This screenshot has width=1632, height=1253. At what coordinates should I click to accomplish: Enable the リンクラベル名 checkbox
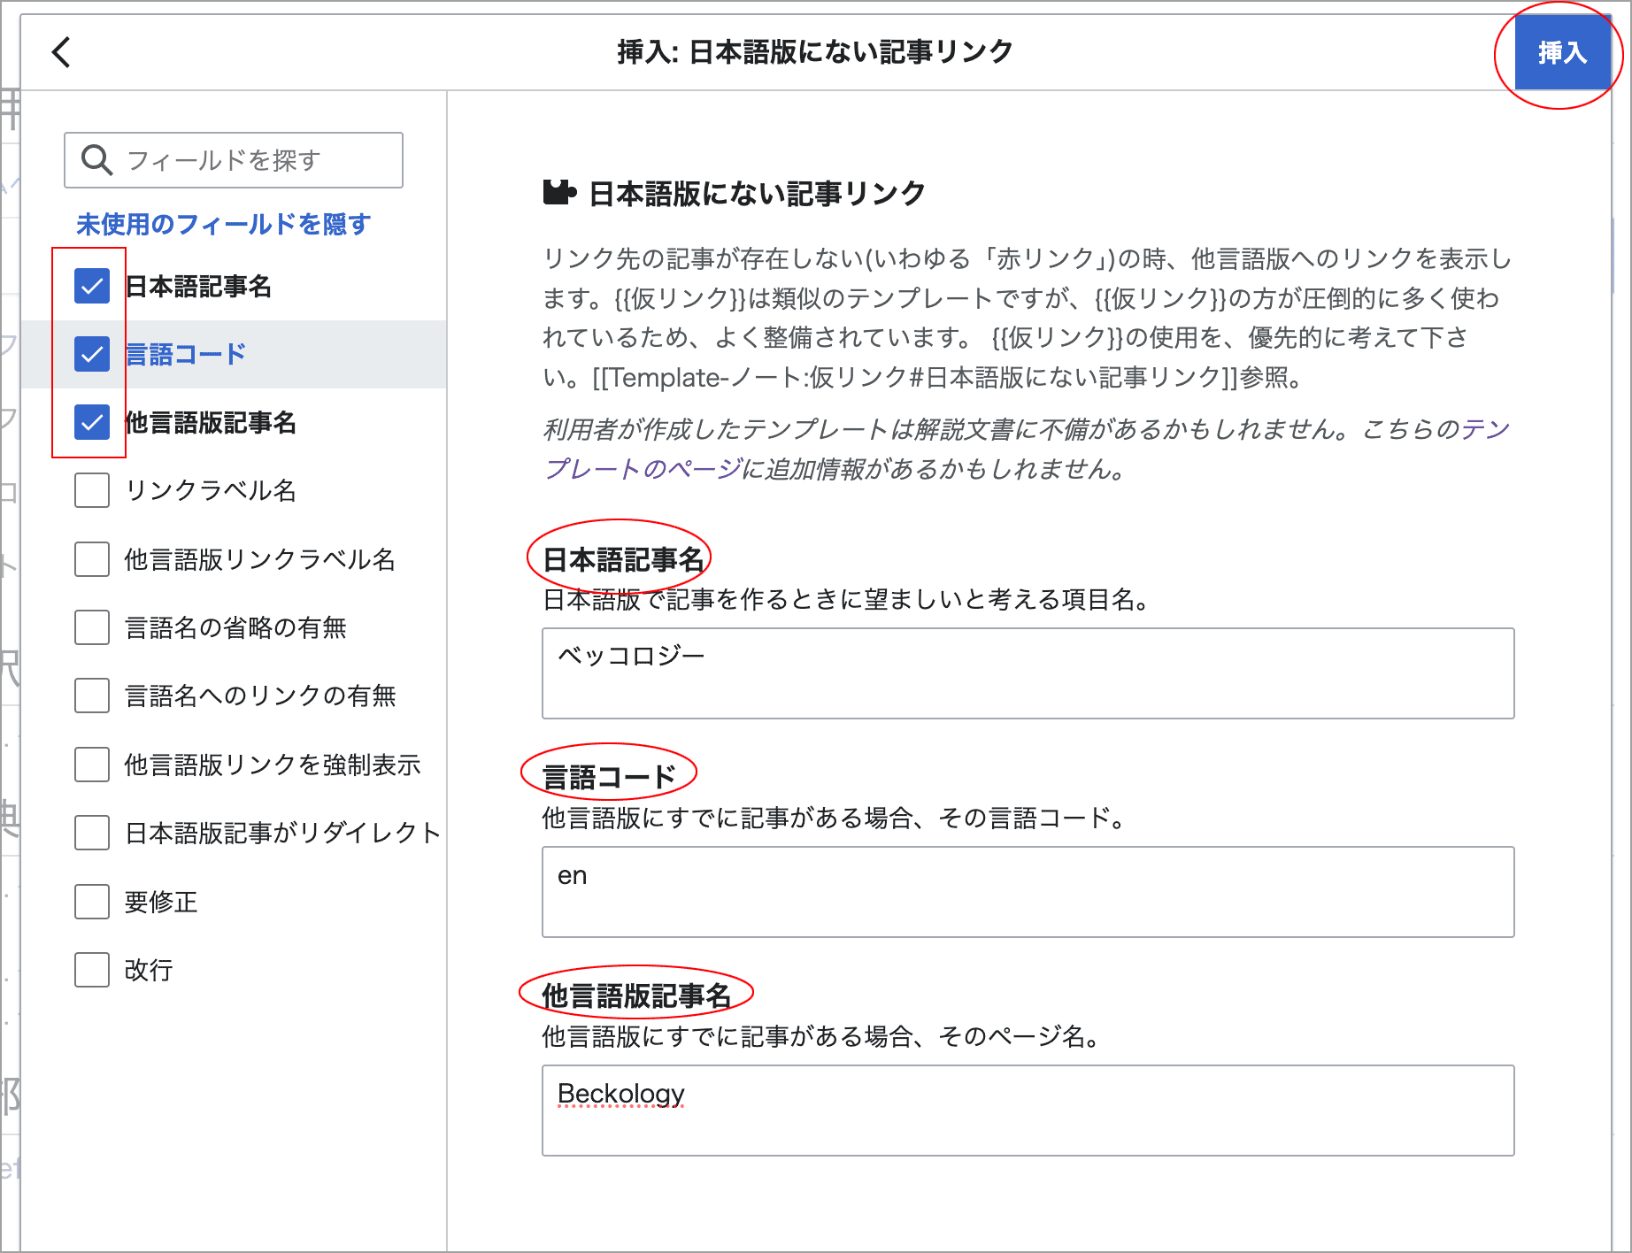point(92,490)
